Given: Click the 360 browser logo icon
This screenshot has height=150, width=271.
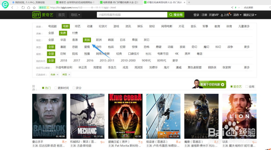Looking at the screenshot, I should coord(5,5).
